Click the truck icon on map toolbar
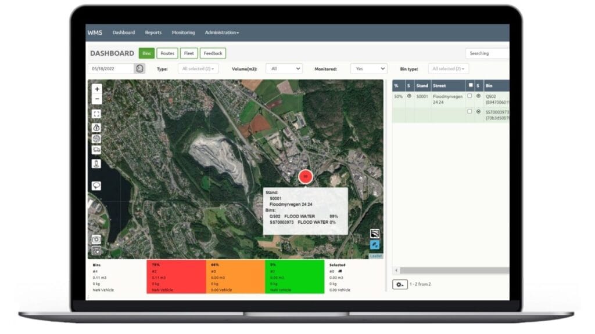Viewport: 595px width, 334px height. (x=97, y=150)
